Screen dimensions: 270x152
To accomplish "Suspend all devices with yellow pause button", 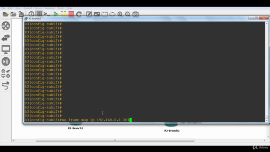I will coord(63,14).
